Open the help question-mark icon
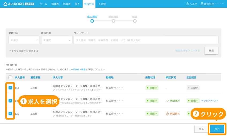This screenshot has width=227, height=136. click(187, 4)
